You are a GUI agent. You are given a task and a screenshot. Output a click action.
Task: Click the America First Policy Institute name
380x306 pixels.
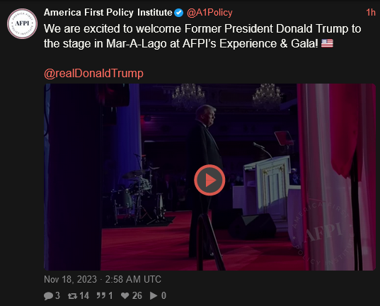pos(108,12)
